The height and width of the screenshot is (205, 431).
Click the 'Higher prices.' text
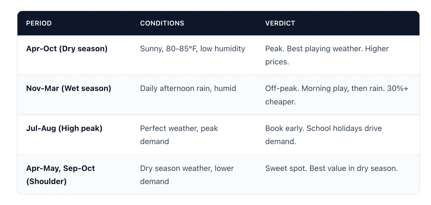coord(327,55)
